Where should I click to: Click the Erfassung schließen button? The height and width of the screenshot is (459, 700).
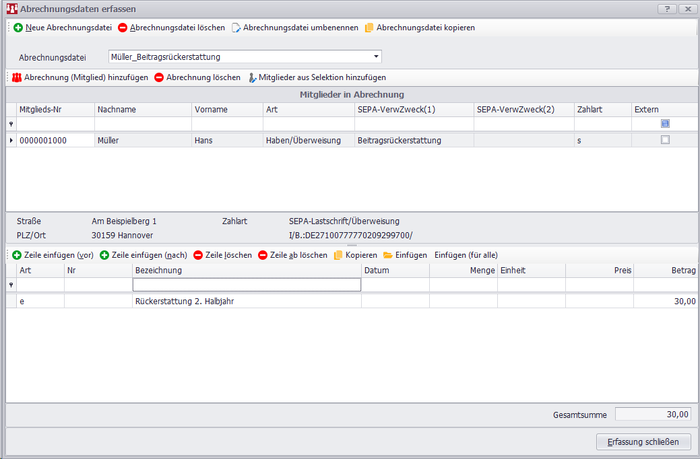[x=643, y=442]
